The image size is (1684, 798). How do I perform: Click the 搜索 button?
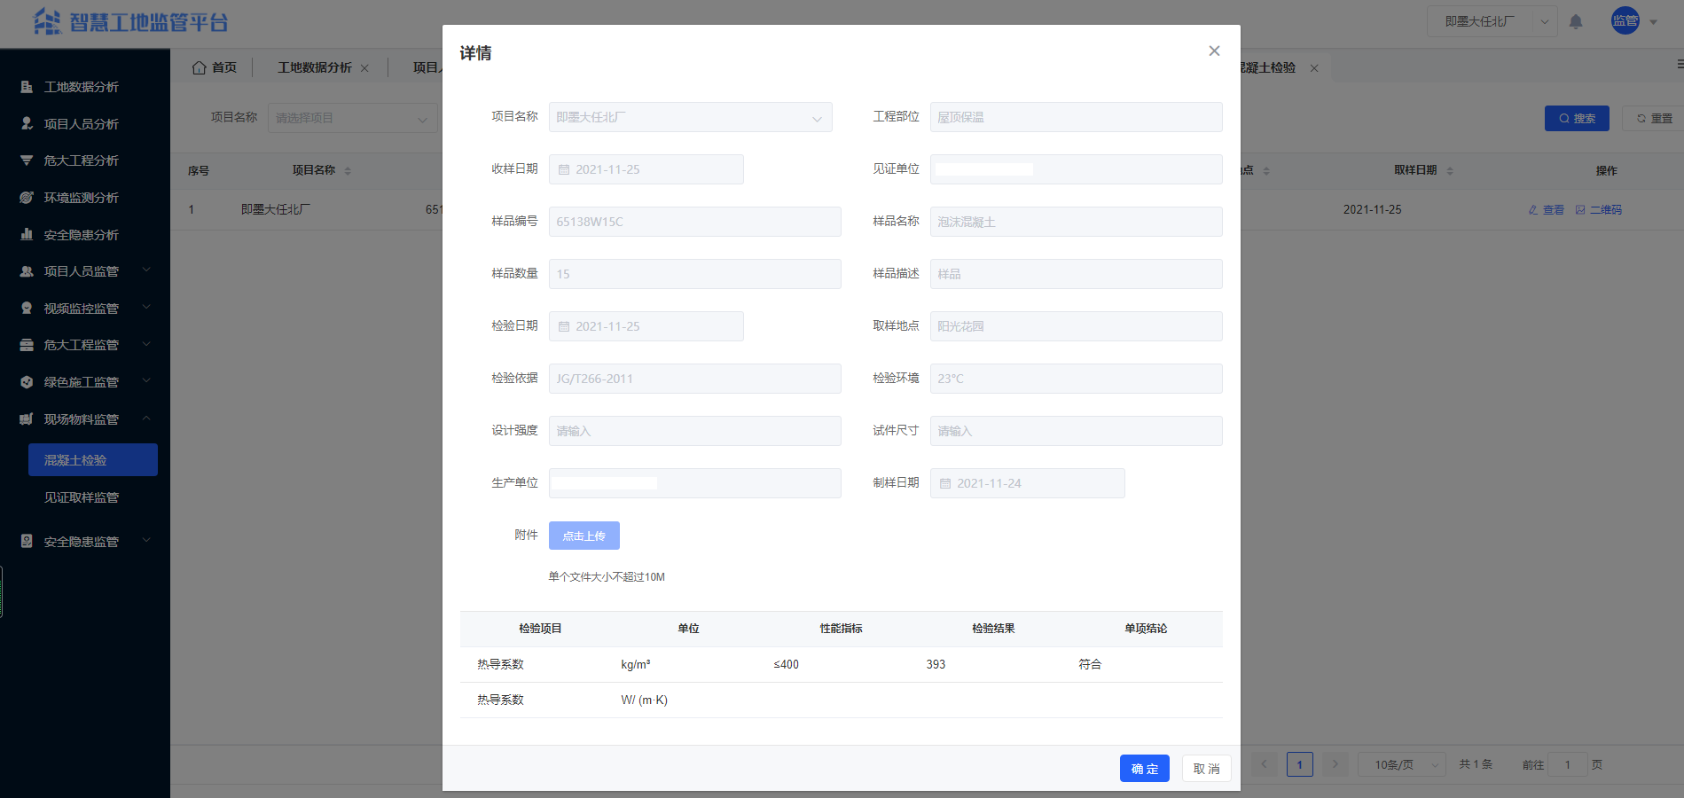tap(1577, 118)
